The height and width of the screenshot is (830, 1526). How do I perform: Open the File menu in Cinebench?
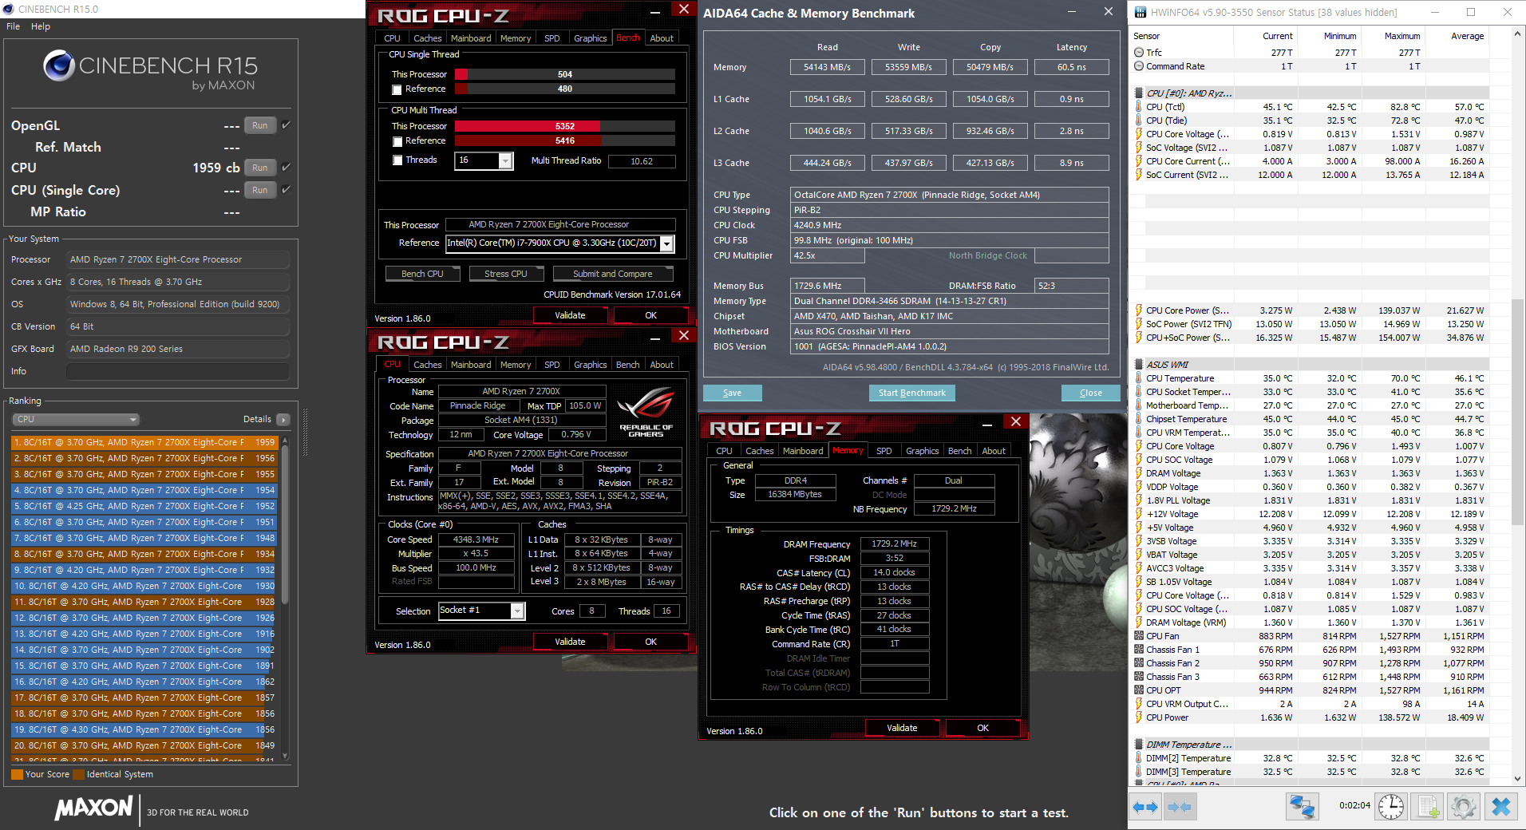click(x=12, y=26)
